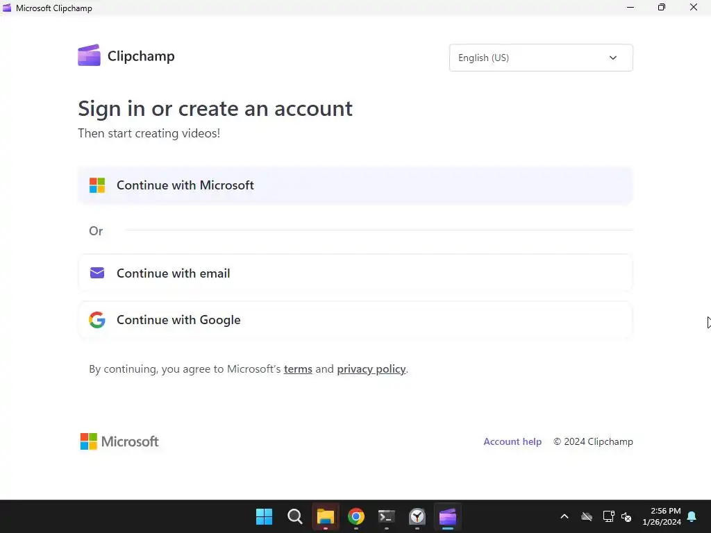Choose Continue with email
This screenshot has width=711, height=533.
[355, 273]
